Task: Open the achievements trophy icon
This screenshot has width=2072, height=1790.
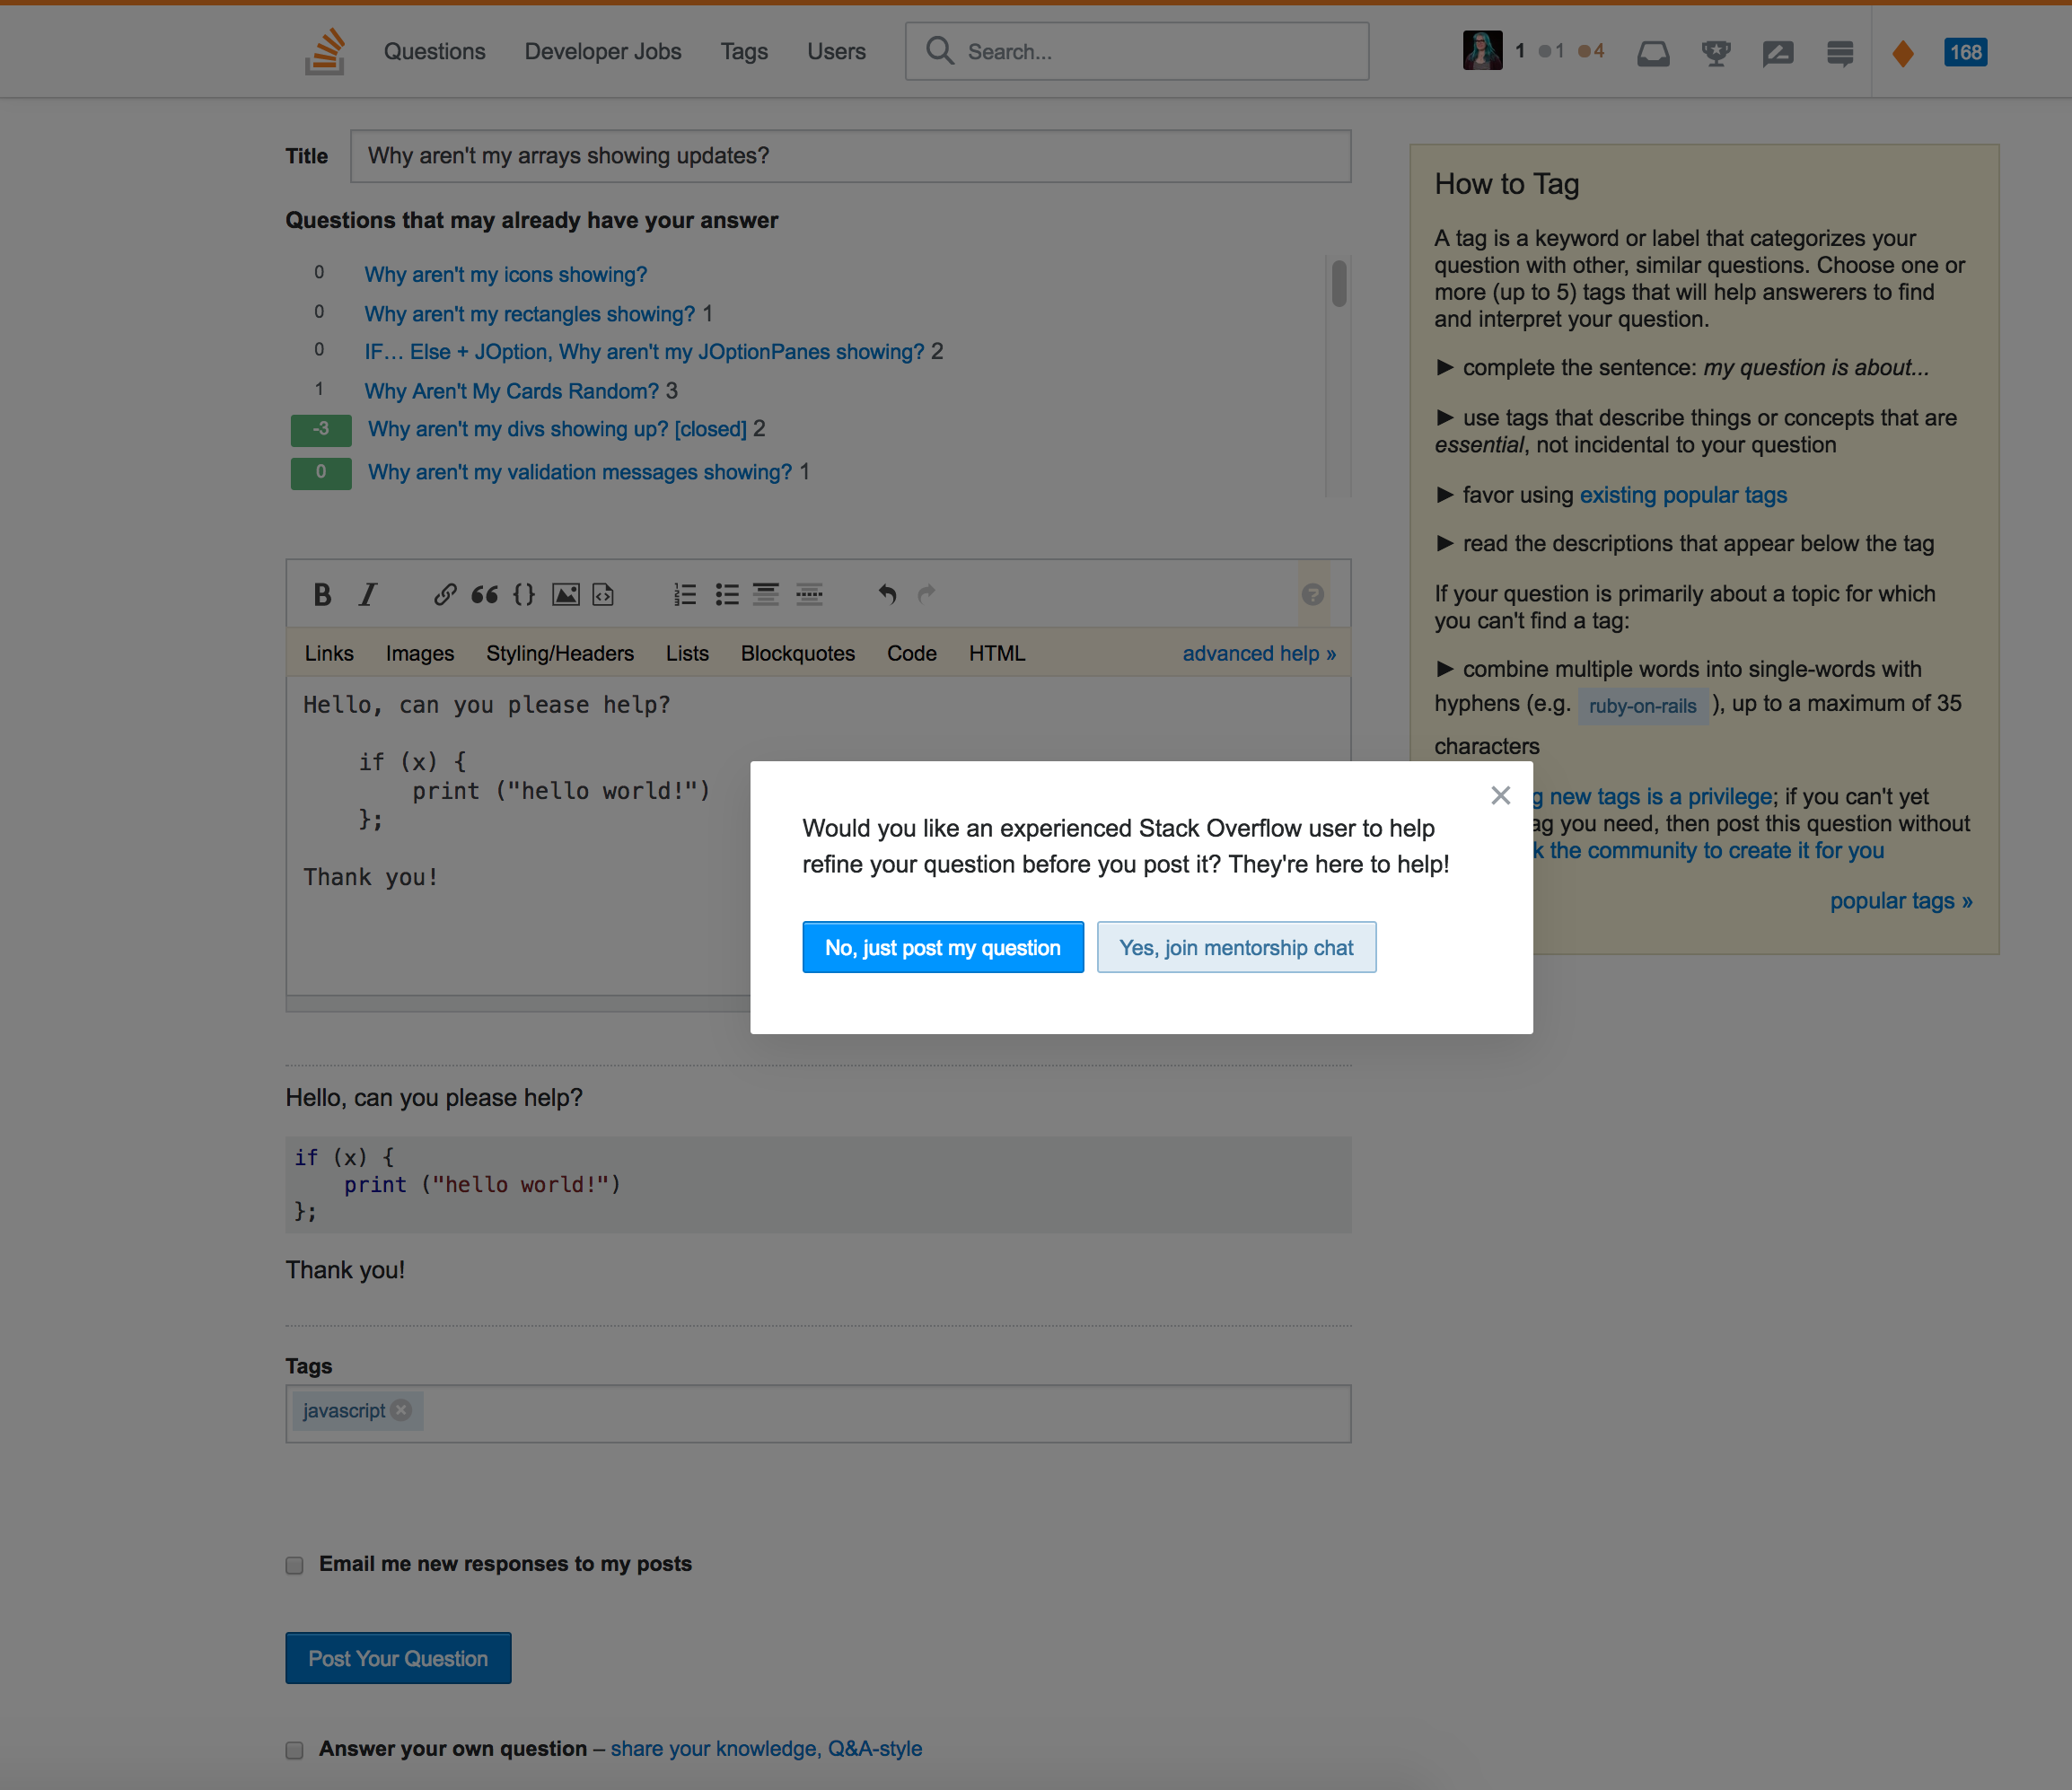Action: 1716,52
